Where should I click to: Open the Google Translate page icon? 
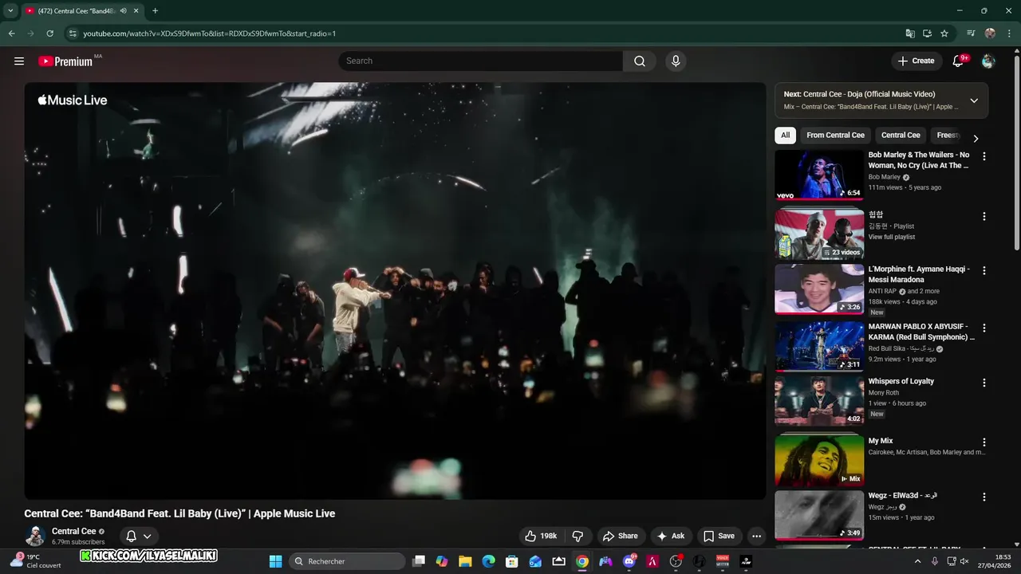pyautogui.click(x=910, y=33)
